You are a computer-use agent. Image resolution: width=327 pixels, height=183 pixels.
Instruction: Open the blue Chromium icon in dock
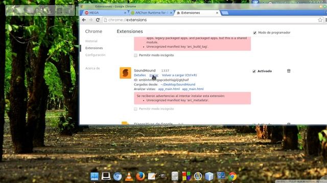pyautogui.click(x=118, y=176)
